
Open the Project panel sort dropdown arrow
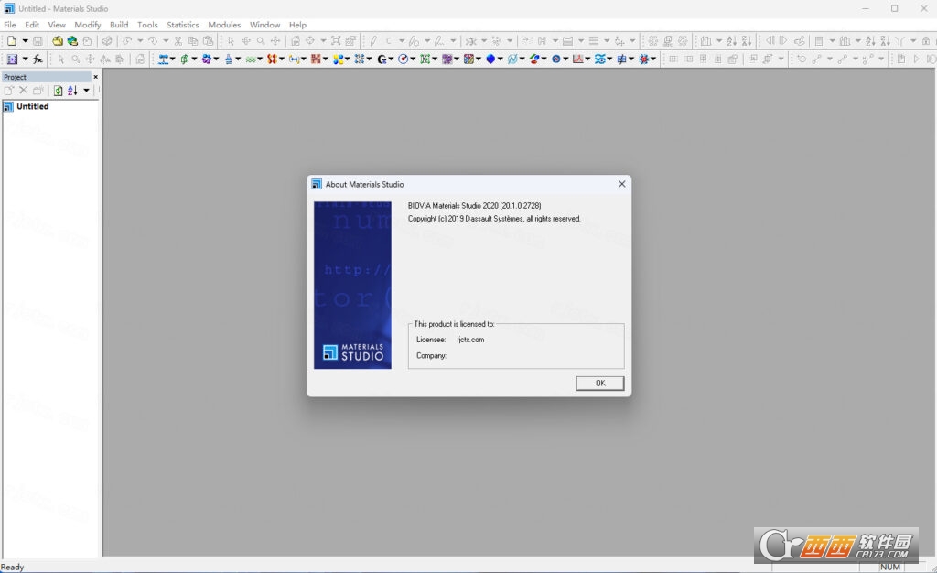coord(87,91)
